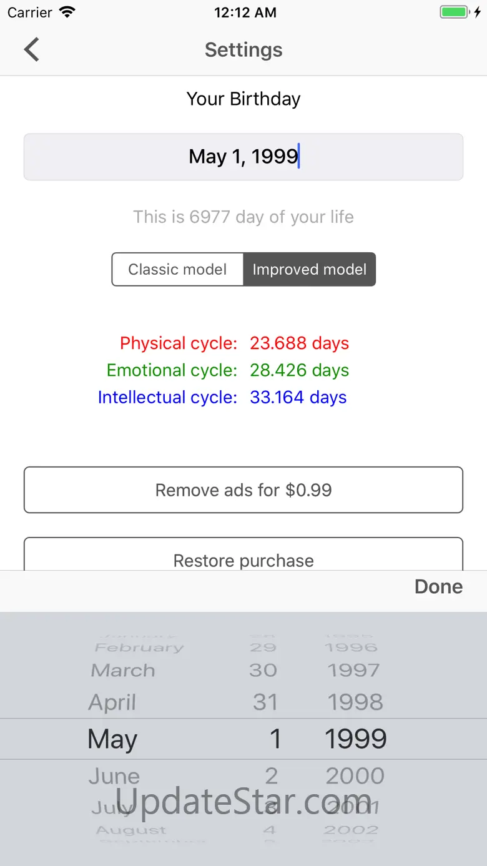487x866 pixels.
Task: Tap Remove ads for $0.99 button
Action: (243, 490)
